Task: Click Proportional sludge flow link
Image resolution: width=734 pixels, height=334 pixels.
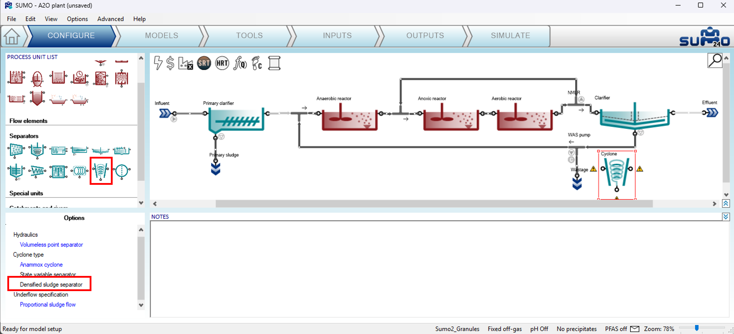Action: [x=47, y=304]
